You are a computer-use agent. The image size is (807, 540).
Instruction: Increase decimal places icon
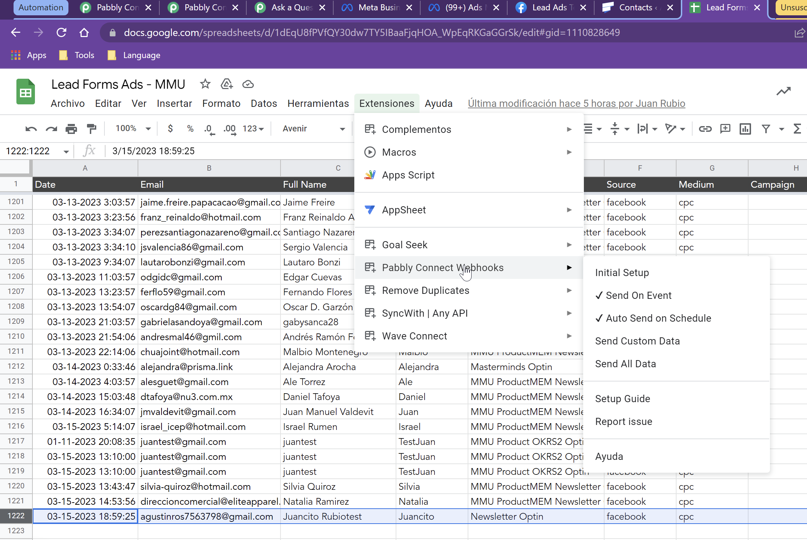tap(230, 129)
